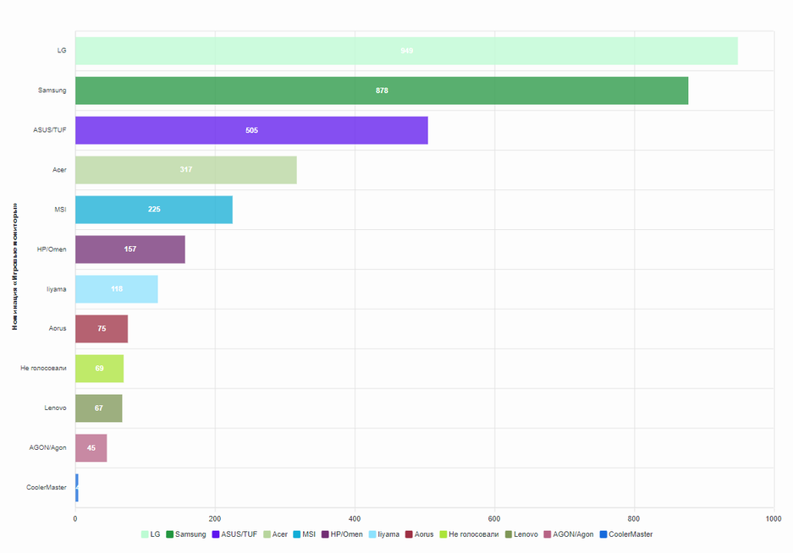Toggle the Samsung legend entry
Image resolution: width=793 pixels, height=553 pixels.
click(x=186, y=534)
